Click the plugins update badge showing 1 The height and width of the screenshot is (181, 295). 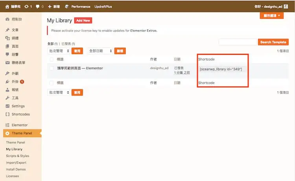[22, 82]
